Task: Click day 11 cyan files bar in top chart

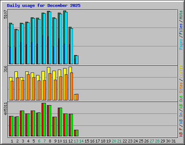Action: [x=66, y=38]
